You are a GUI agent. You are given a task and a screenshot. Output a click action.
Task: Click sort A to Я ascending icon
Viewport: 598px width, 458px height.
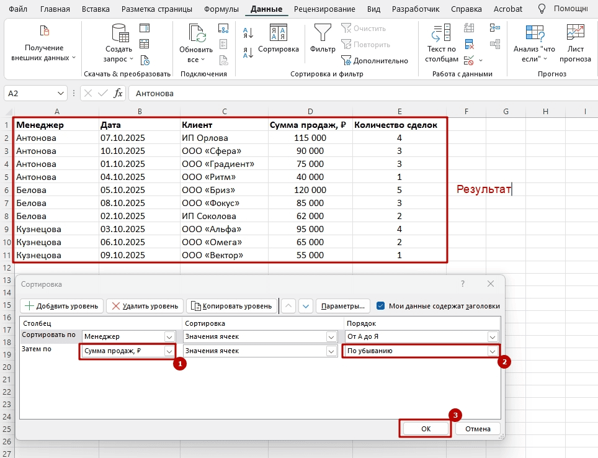pyautogui.click(x=248, y=33)
